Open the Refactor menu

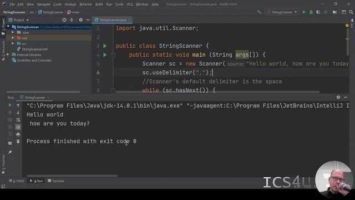pyautogui.click(x=85, y=4)
